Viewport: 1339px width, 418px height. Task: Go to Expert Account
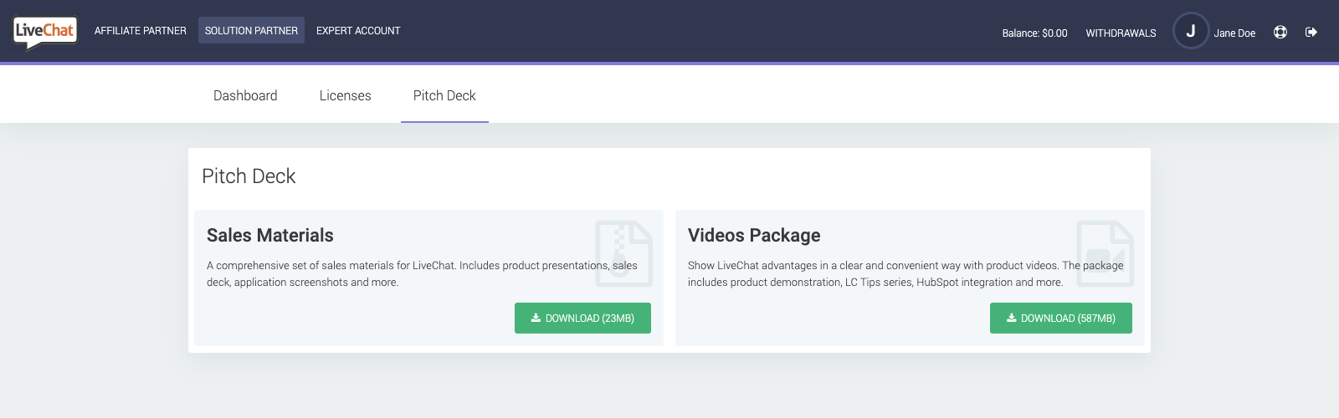point(358,31)
